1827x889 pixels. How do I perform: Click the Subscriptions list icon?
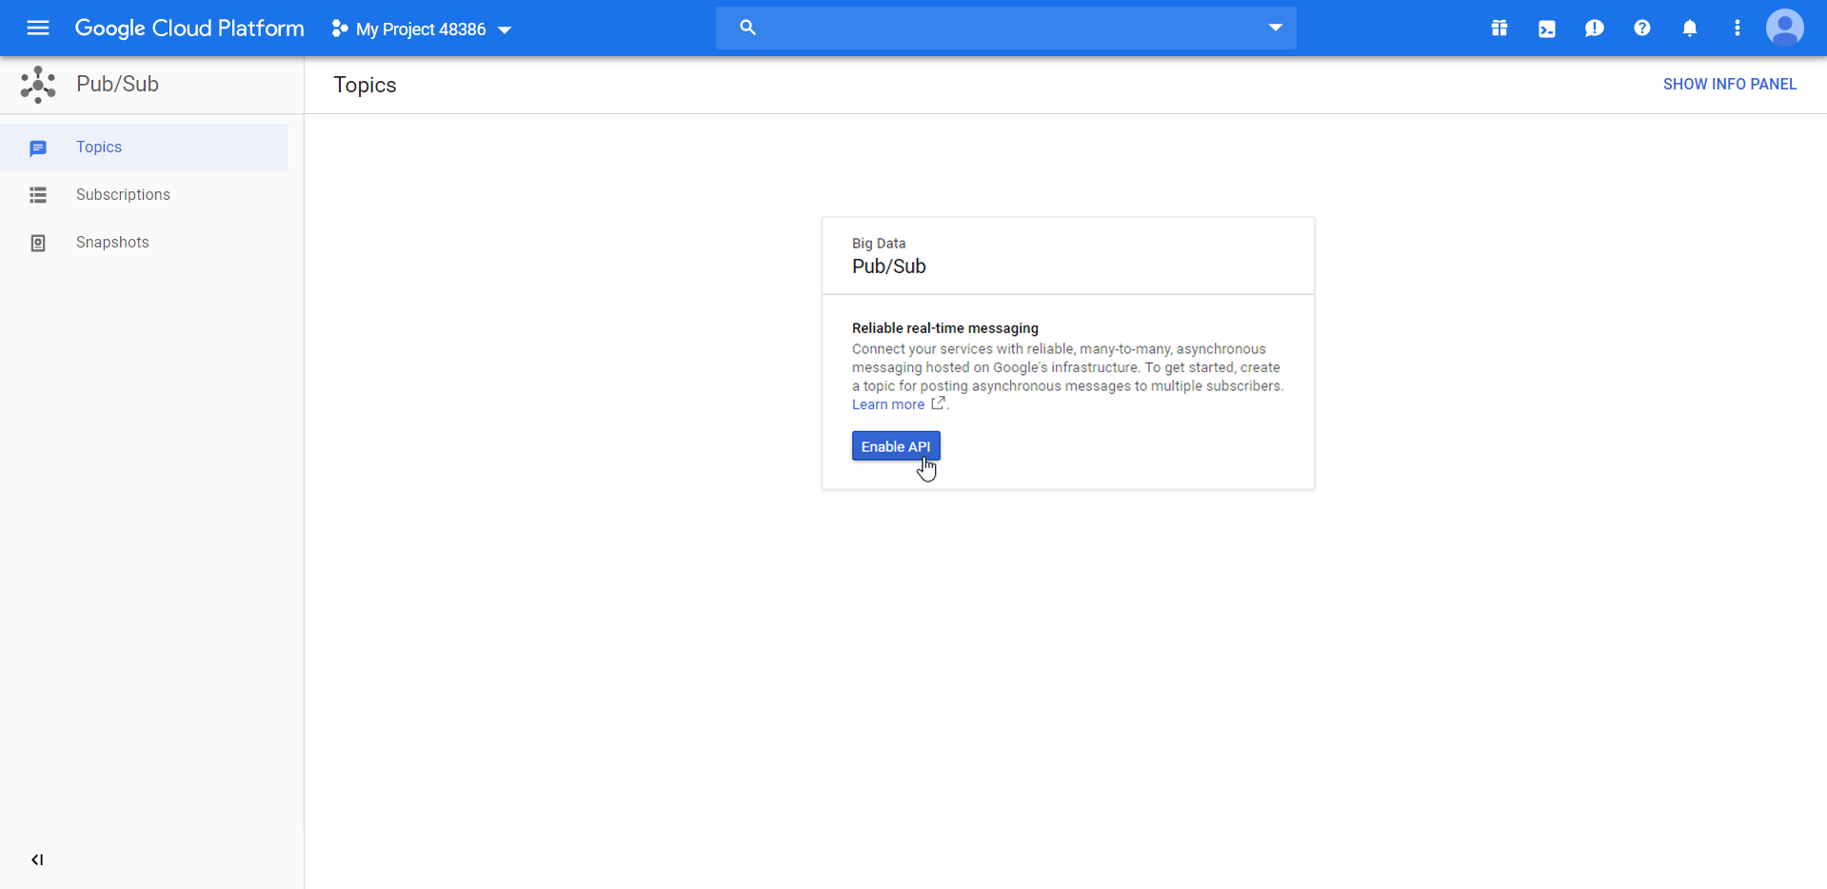pos(38,195)
